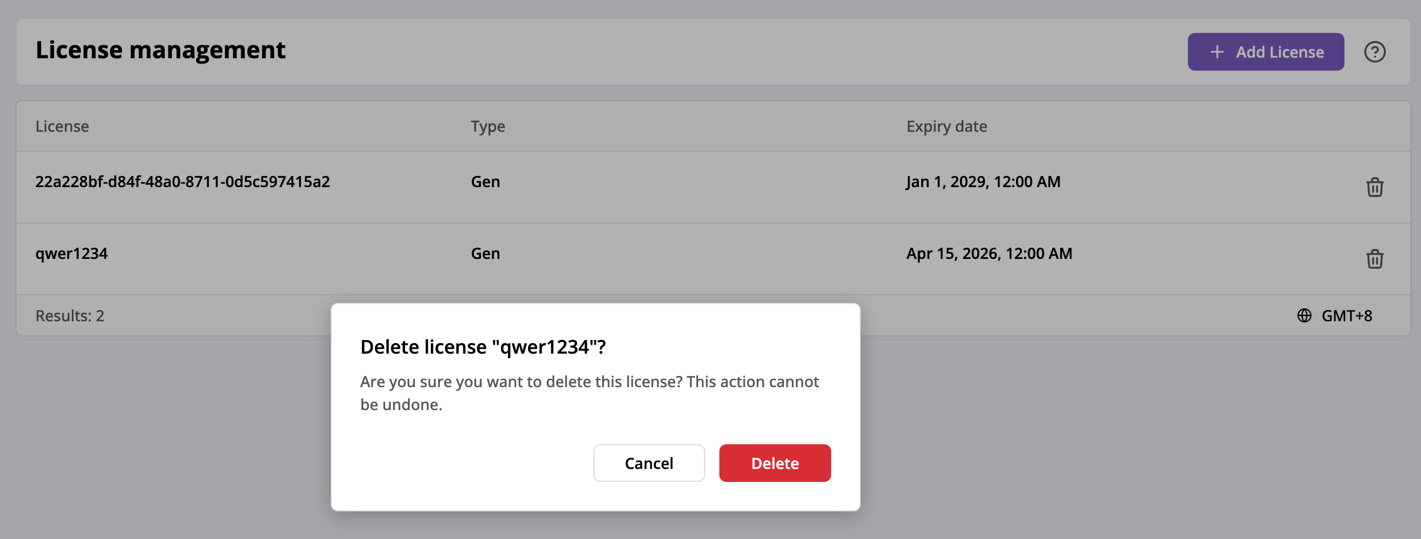Viewport: 1421px width, 539px height.
Task: Confirm deletion by clicking Delete
Action: 774,463
